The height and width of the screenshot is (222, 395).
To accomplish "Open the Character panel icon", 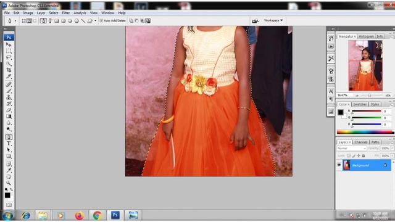I will click(x=331, y=91).
